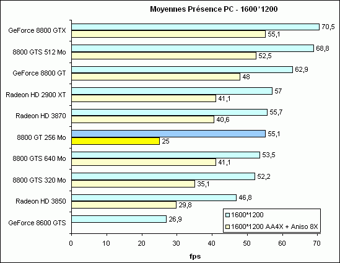The image size is (340, 263).
Task: Click the chart title 'Moyennes Présence PC - 1600*1200'
Action: click(x=214, y=9)
